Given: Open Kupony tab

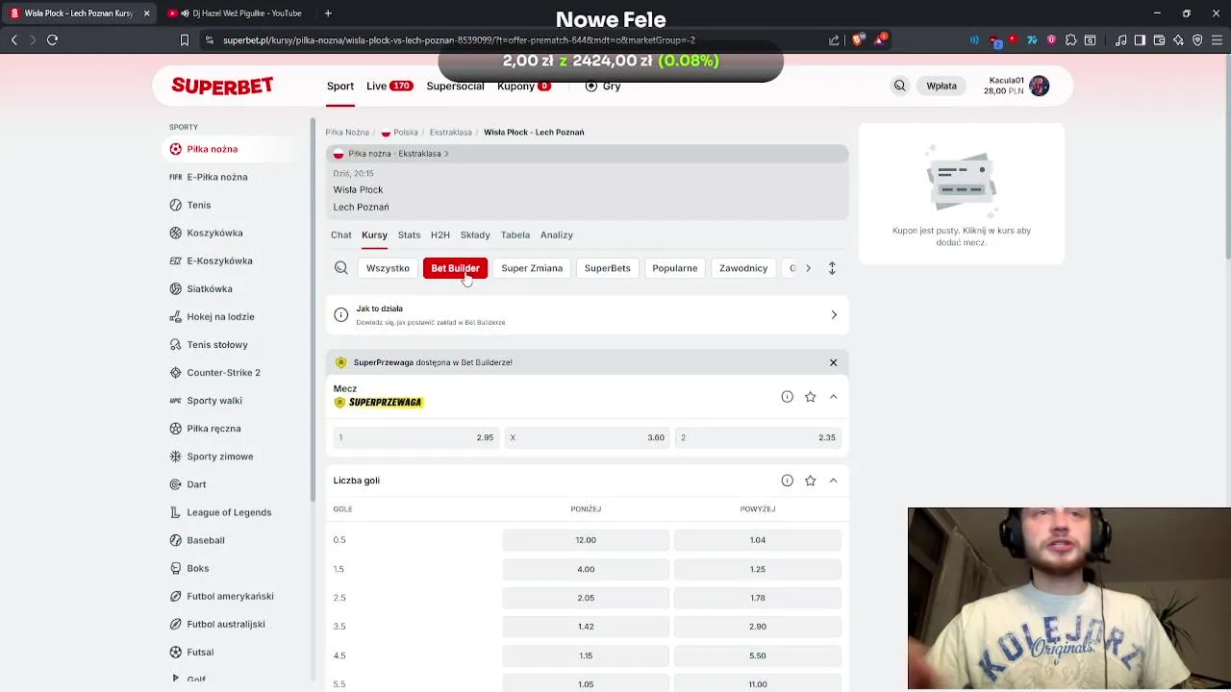Looking at the screenshot, I should [x=523, y=86].
